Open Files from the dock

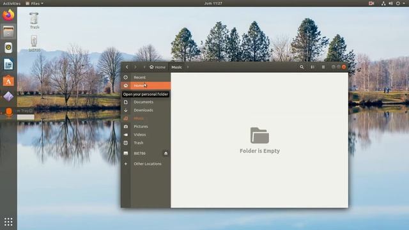(8, 31)
